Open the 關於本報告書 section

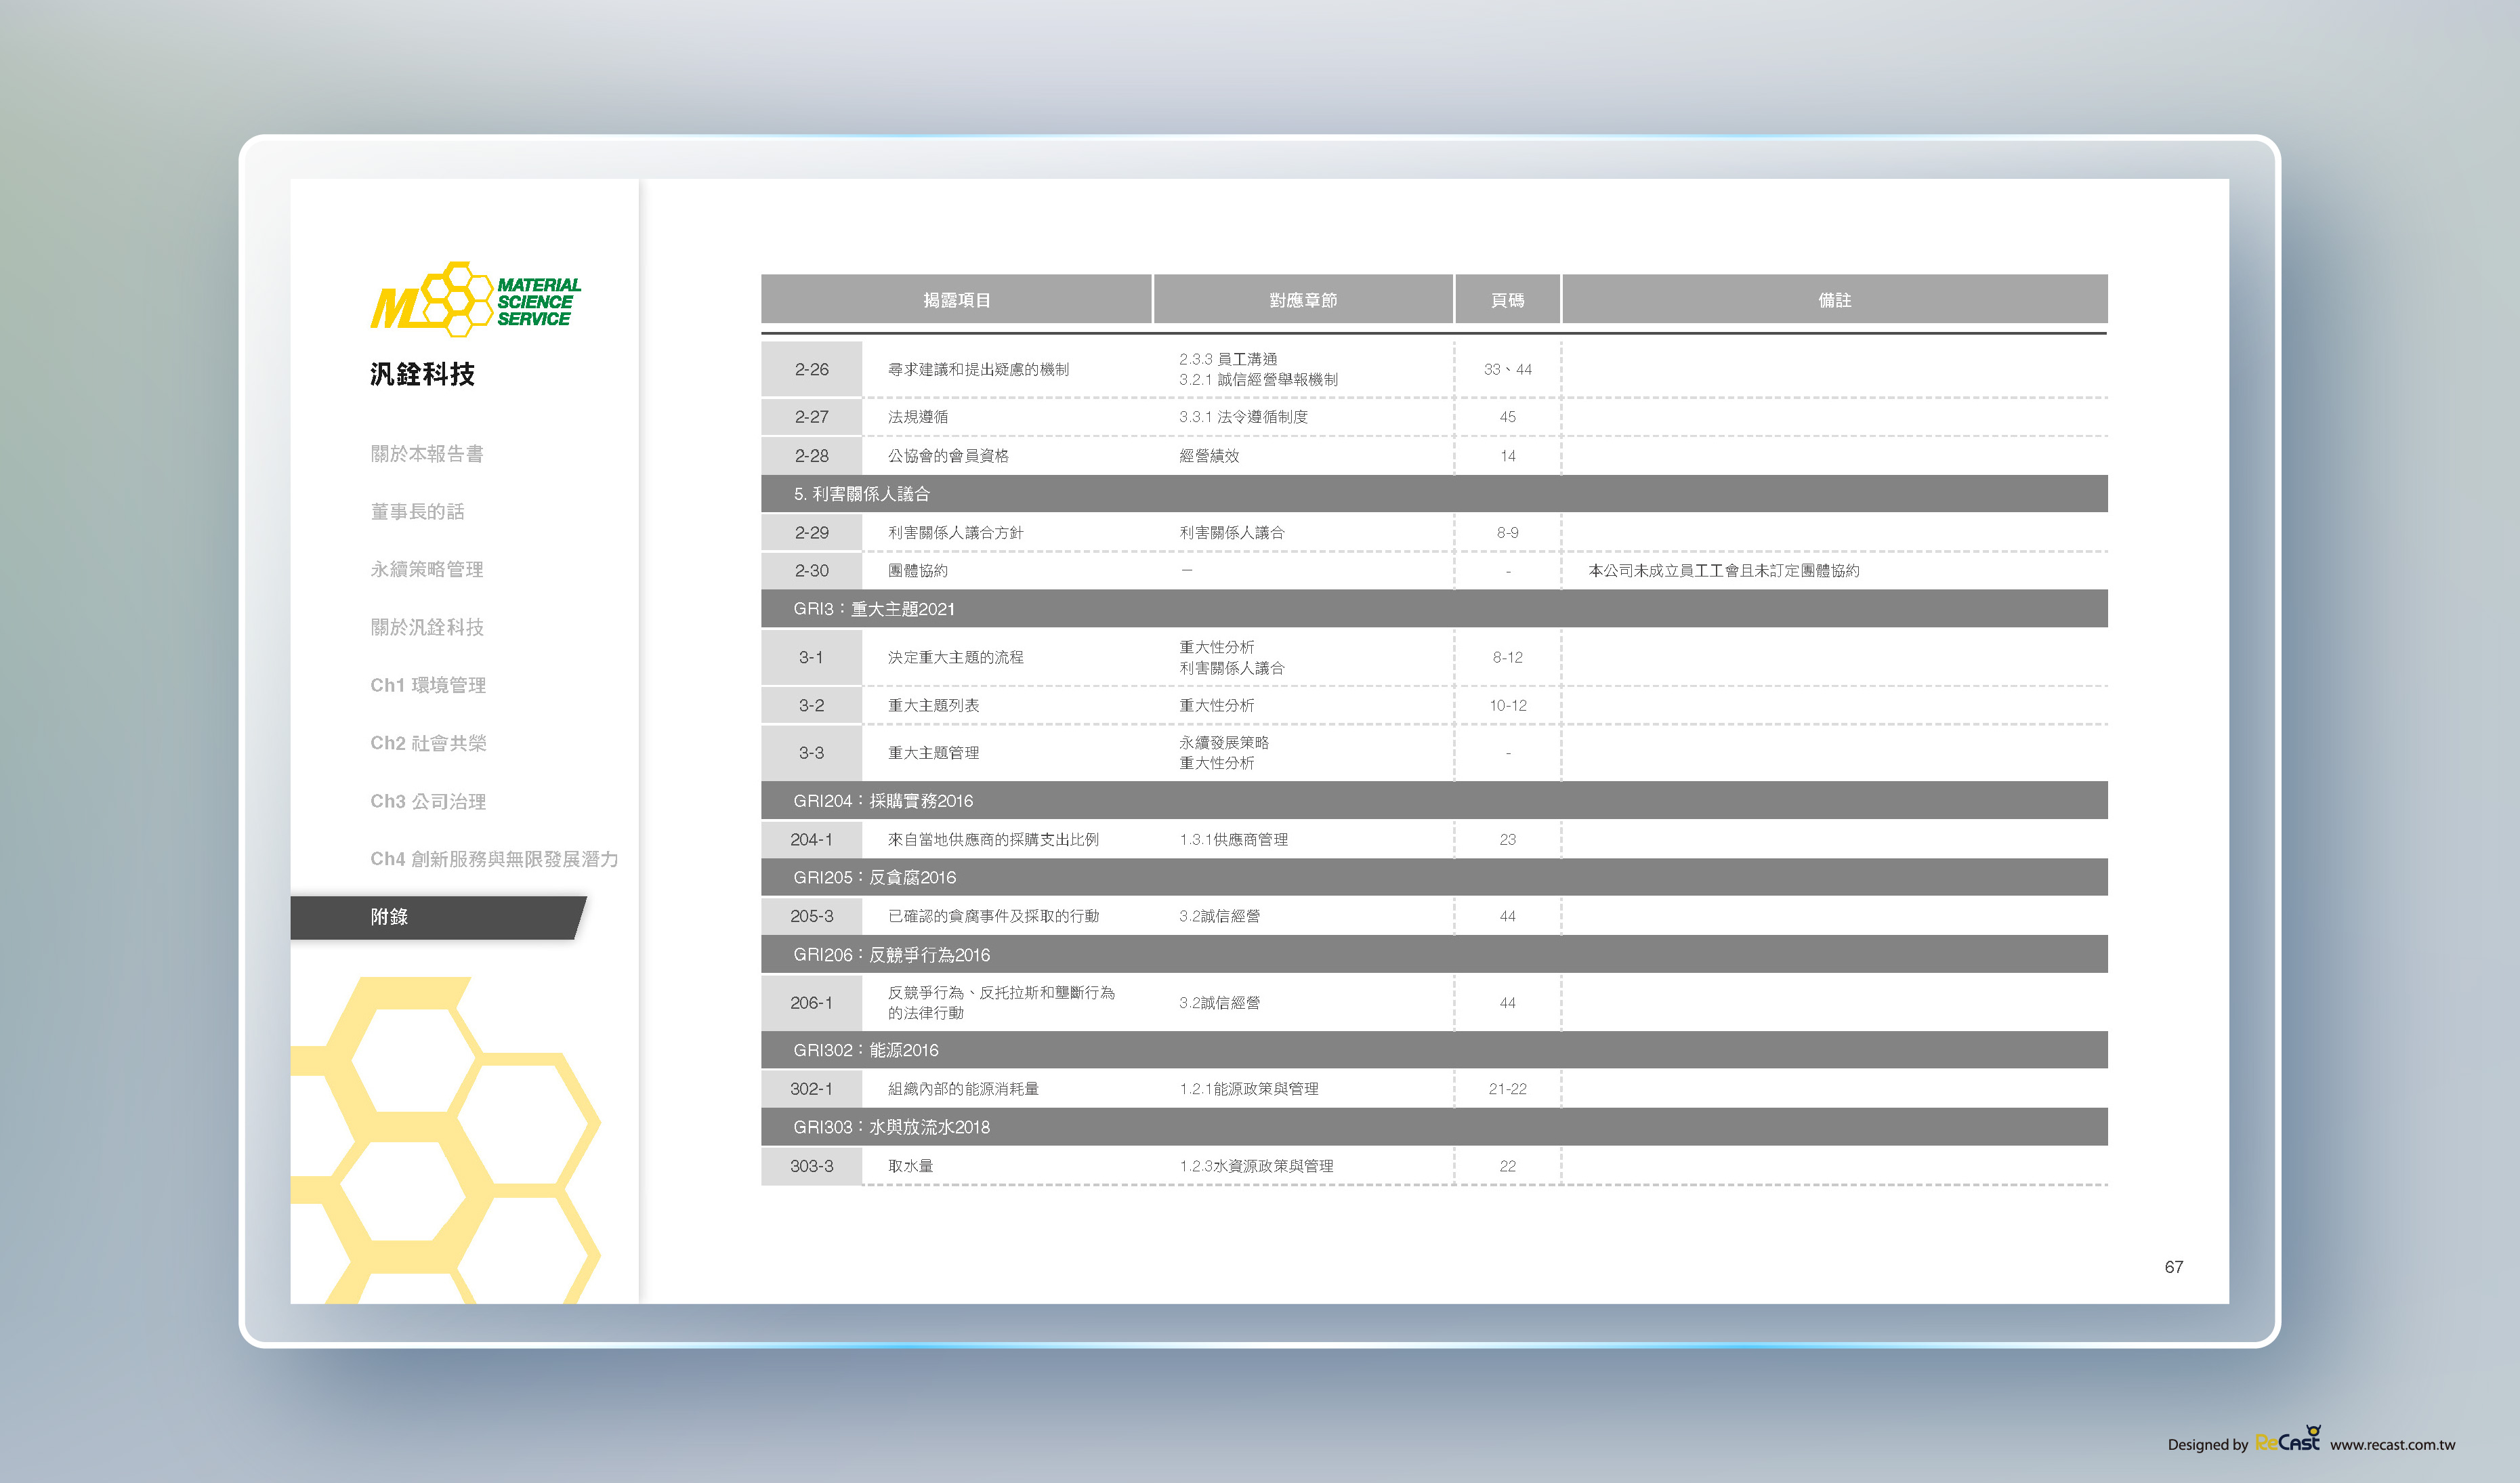[x=427, y=454]
